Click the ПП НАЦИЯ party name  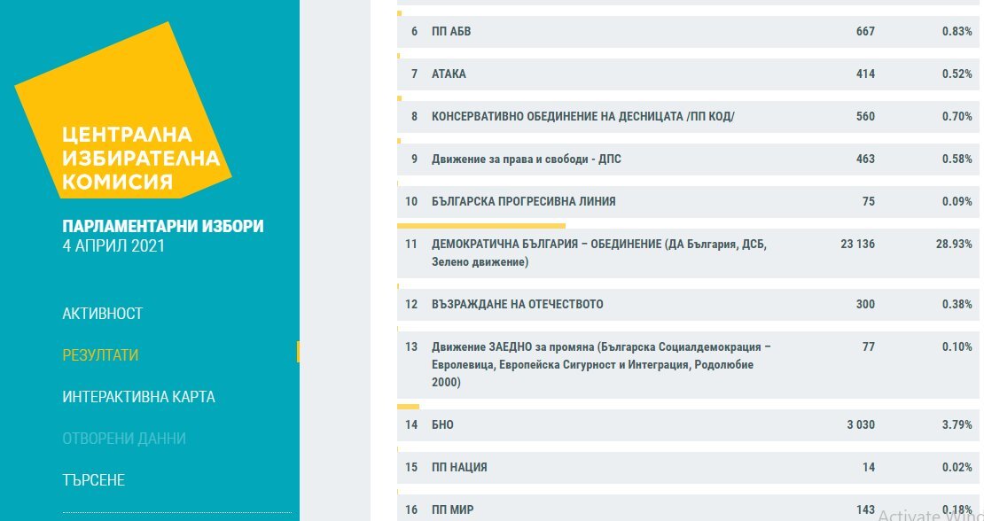click(x=459, y=468)
